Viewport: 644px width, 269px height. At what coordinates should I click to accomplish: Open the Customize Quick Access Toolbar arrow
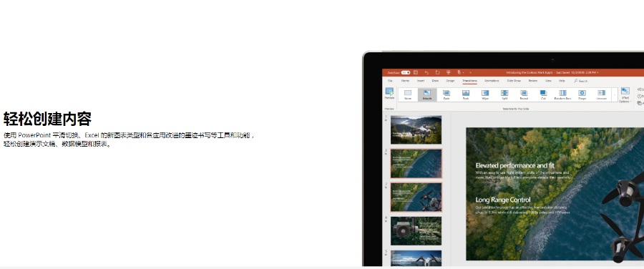(x=470, y=73)
